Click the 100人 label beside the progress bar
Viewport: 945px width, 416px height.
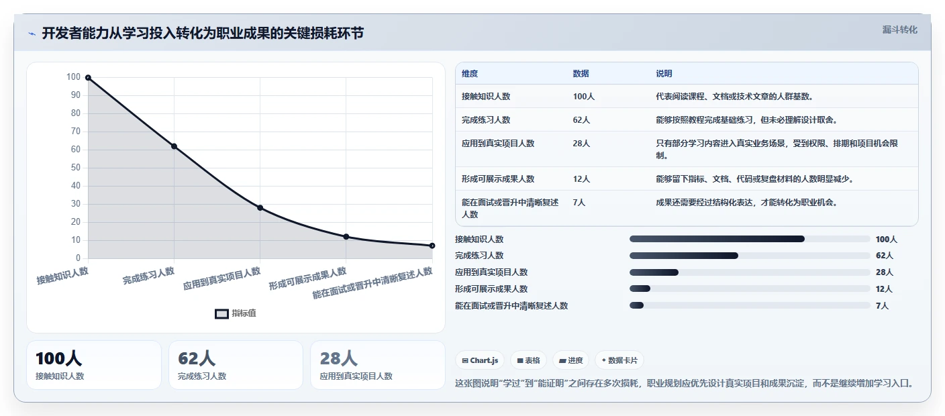pyautogui.click(x=887, y=240)
